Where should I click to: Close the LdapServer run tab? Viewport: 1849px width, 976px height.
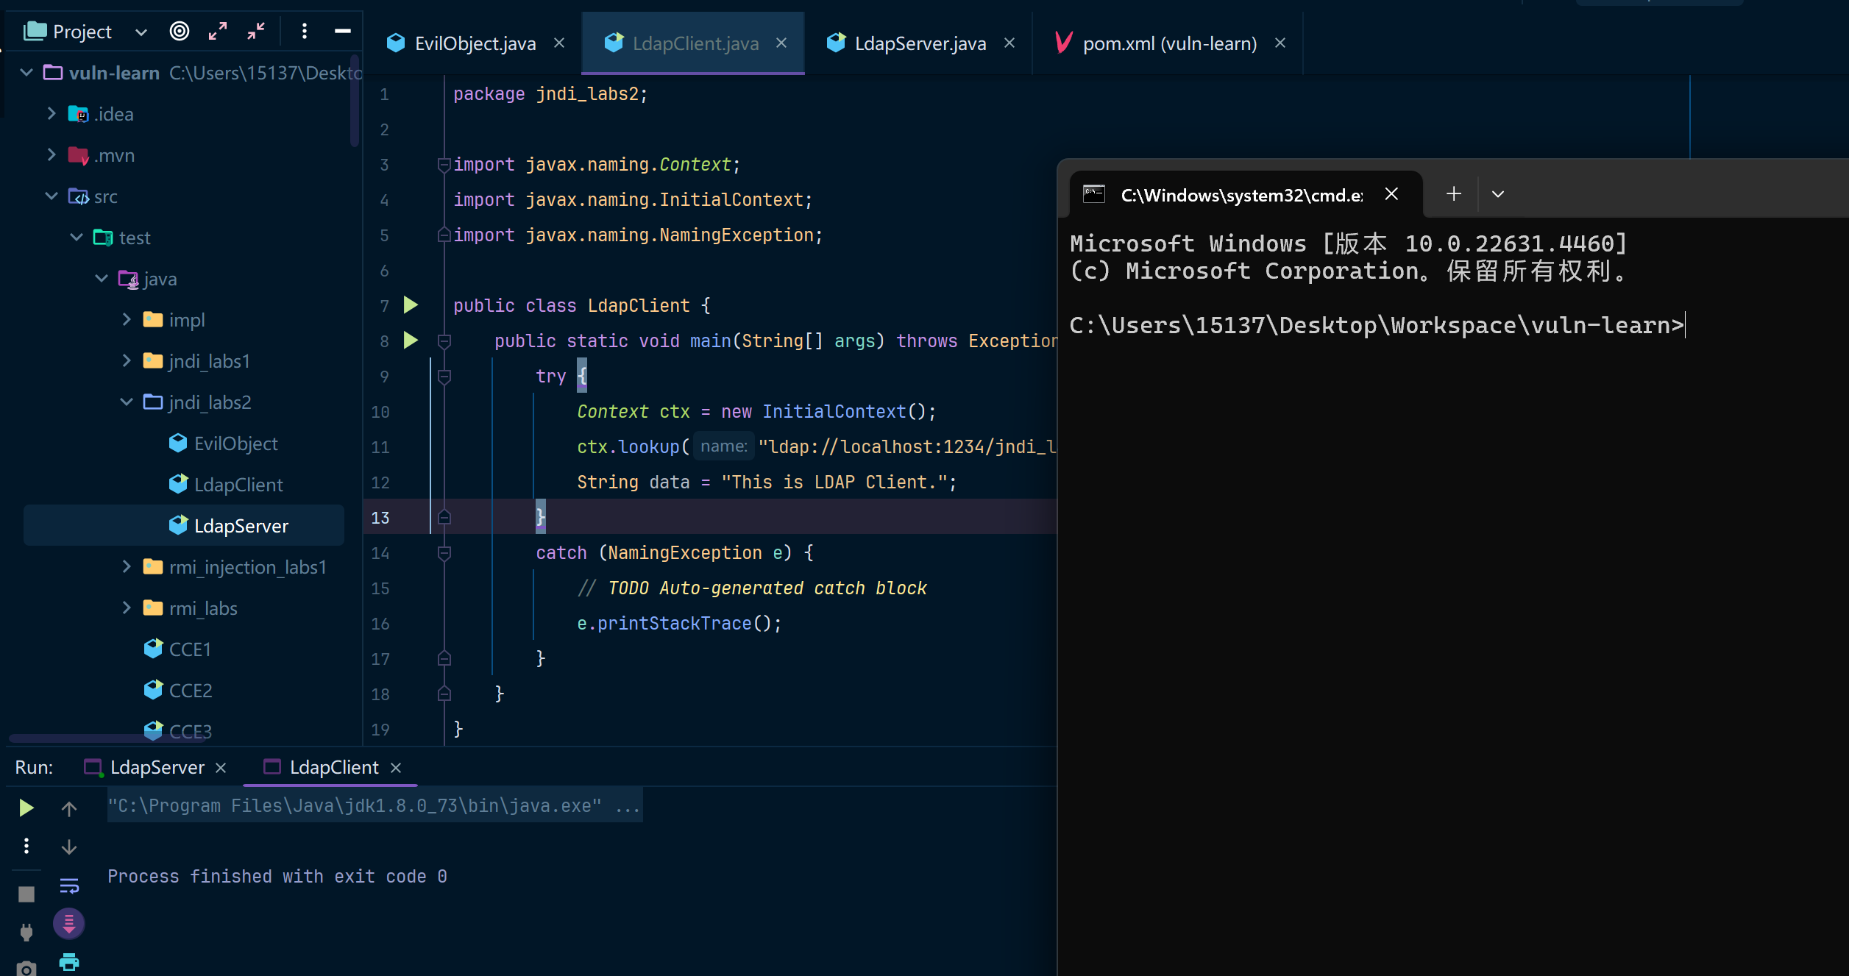(x=221, y=768)
